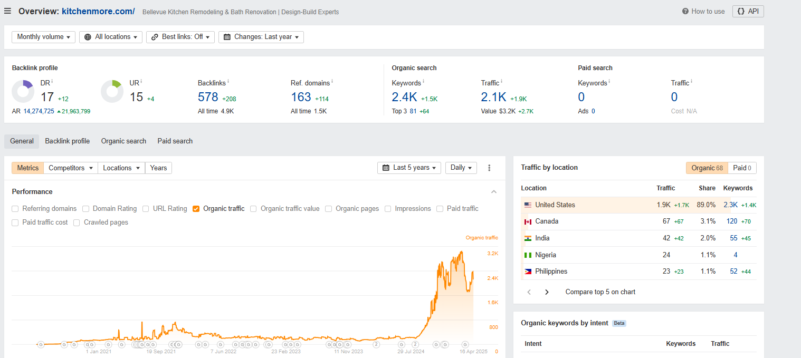
Task: Click the UR info icon
Action: tap(141, 81)
